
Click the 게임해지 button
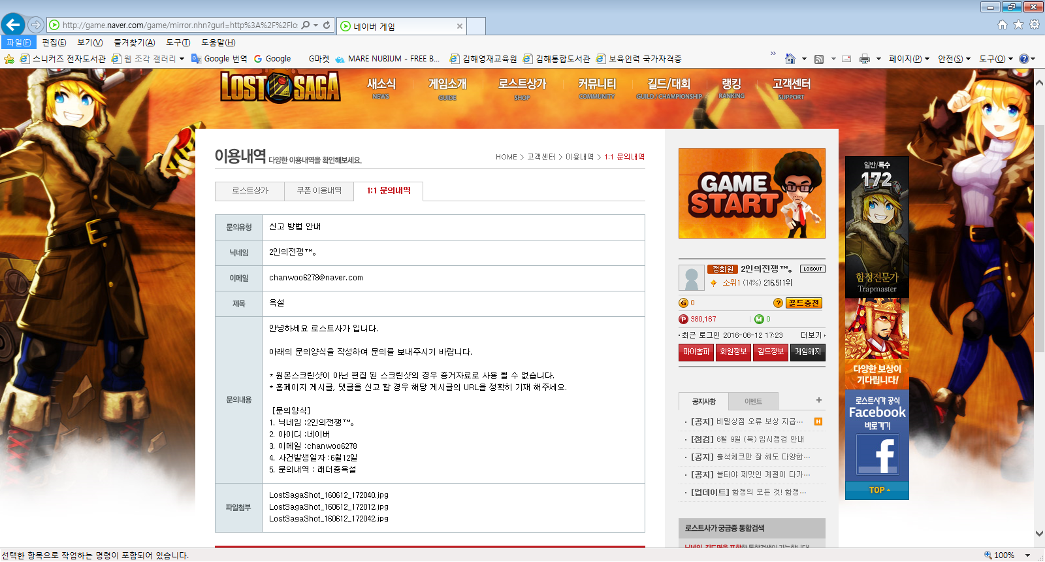coord(808,352)
